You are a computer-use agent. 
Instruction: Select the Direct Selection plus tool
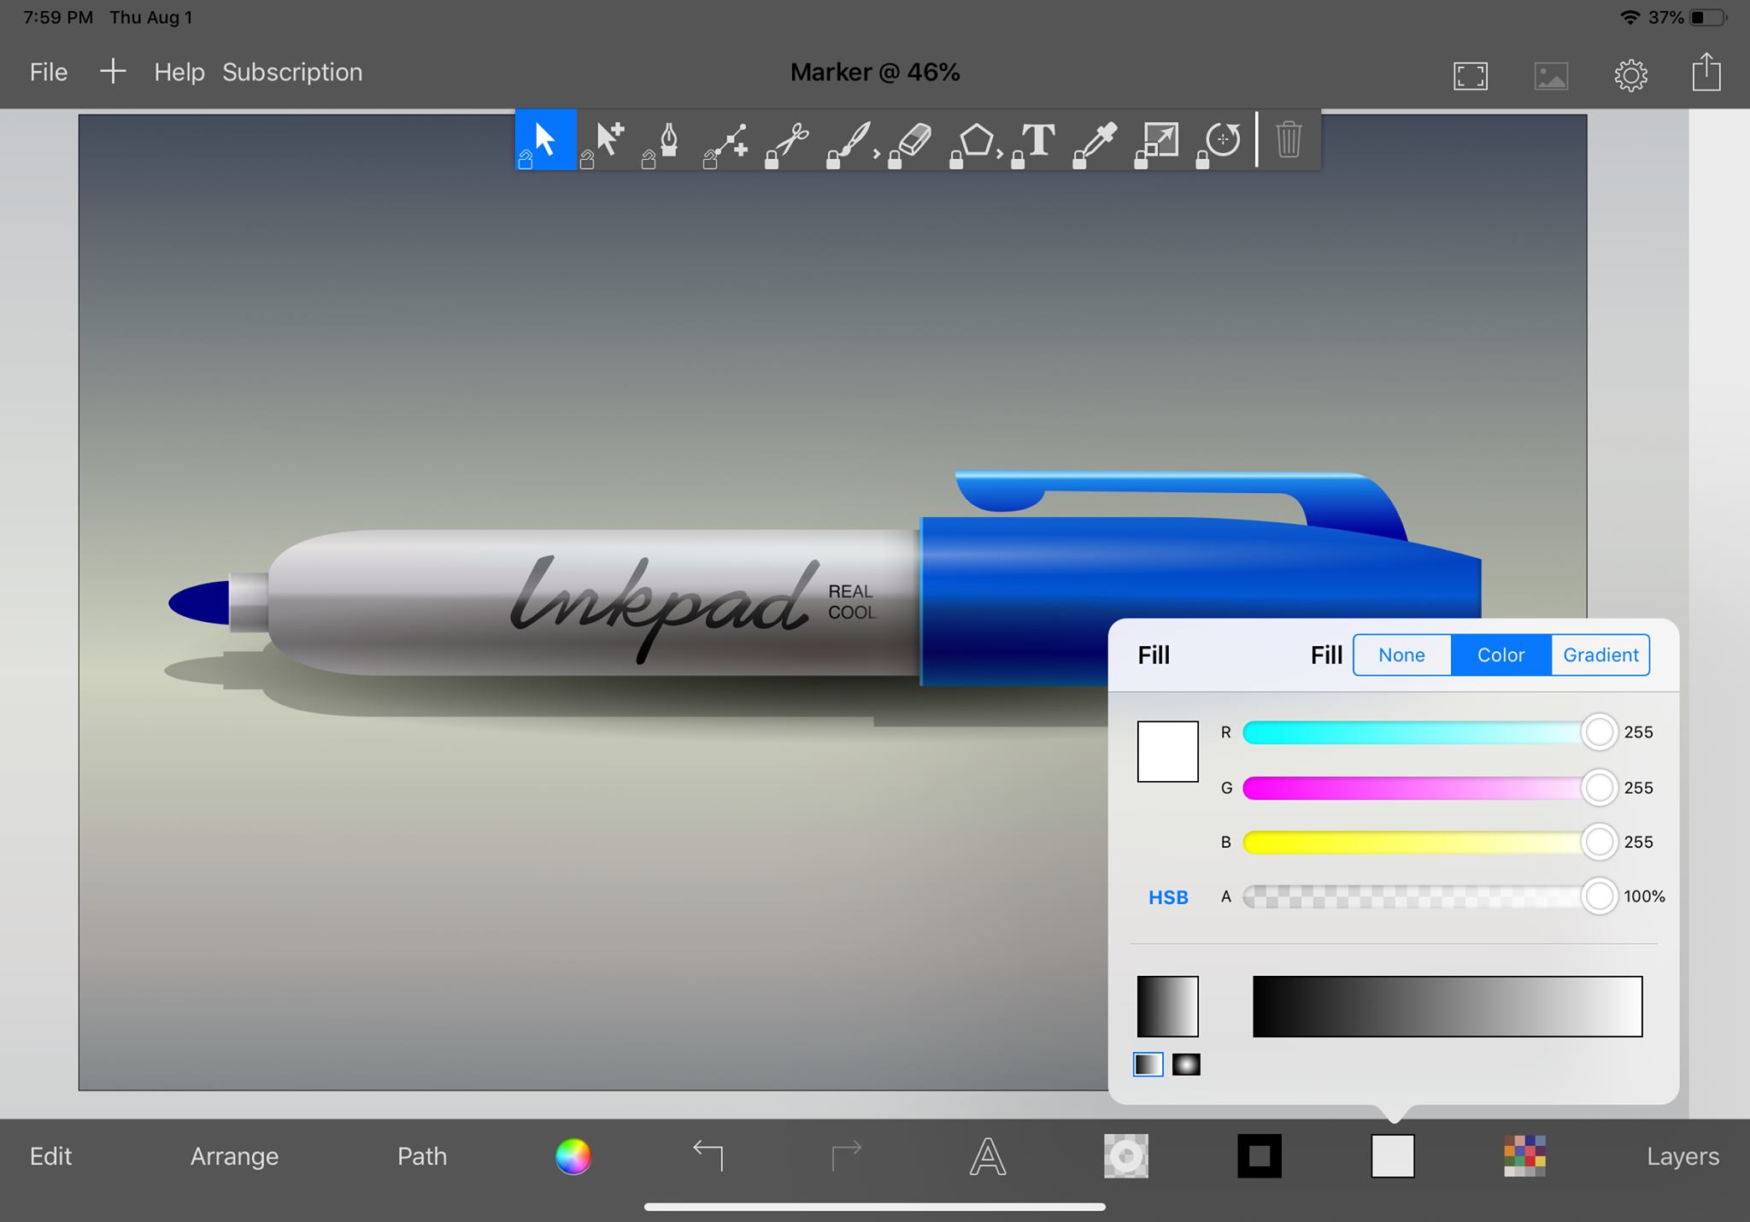610,138
